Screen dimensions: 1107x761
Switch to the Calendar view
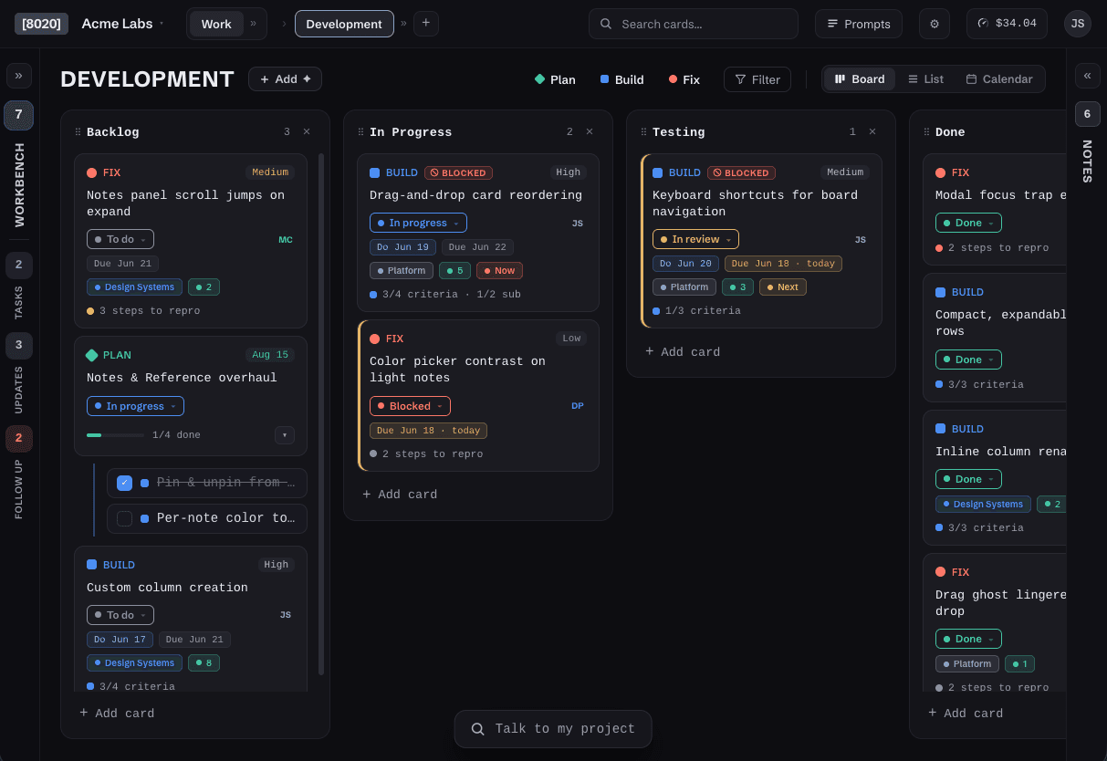point(999,79)
